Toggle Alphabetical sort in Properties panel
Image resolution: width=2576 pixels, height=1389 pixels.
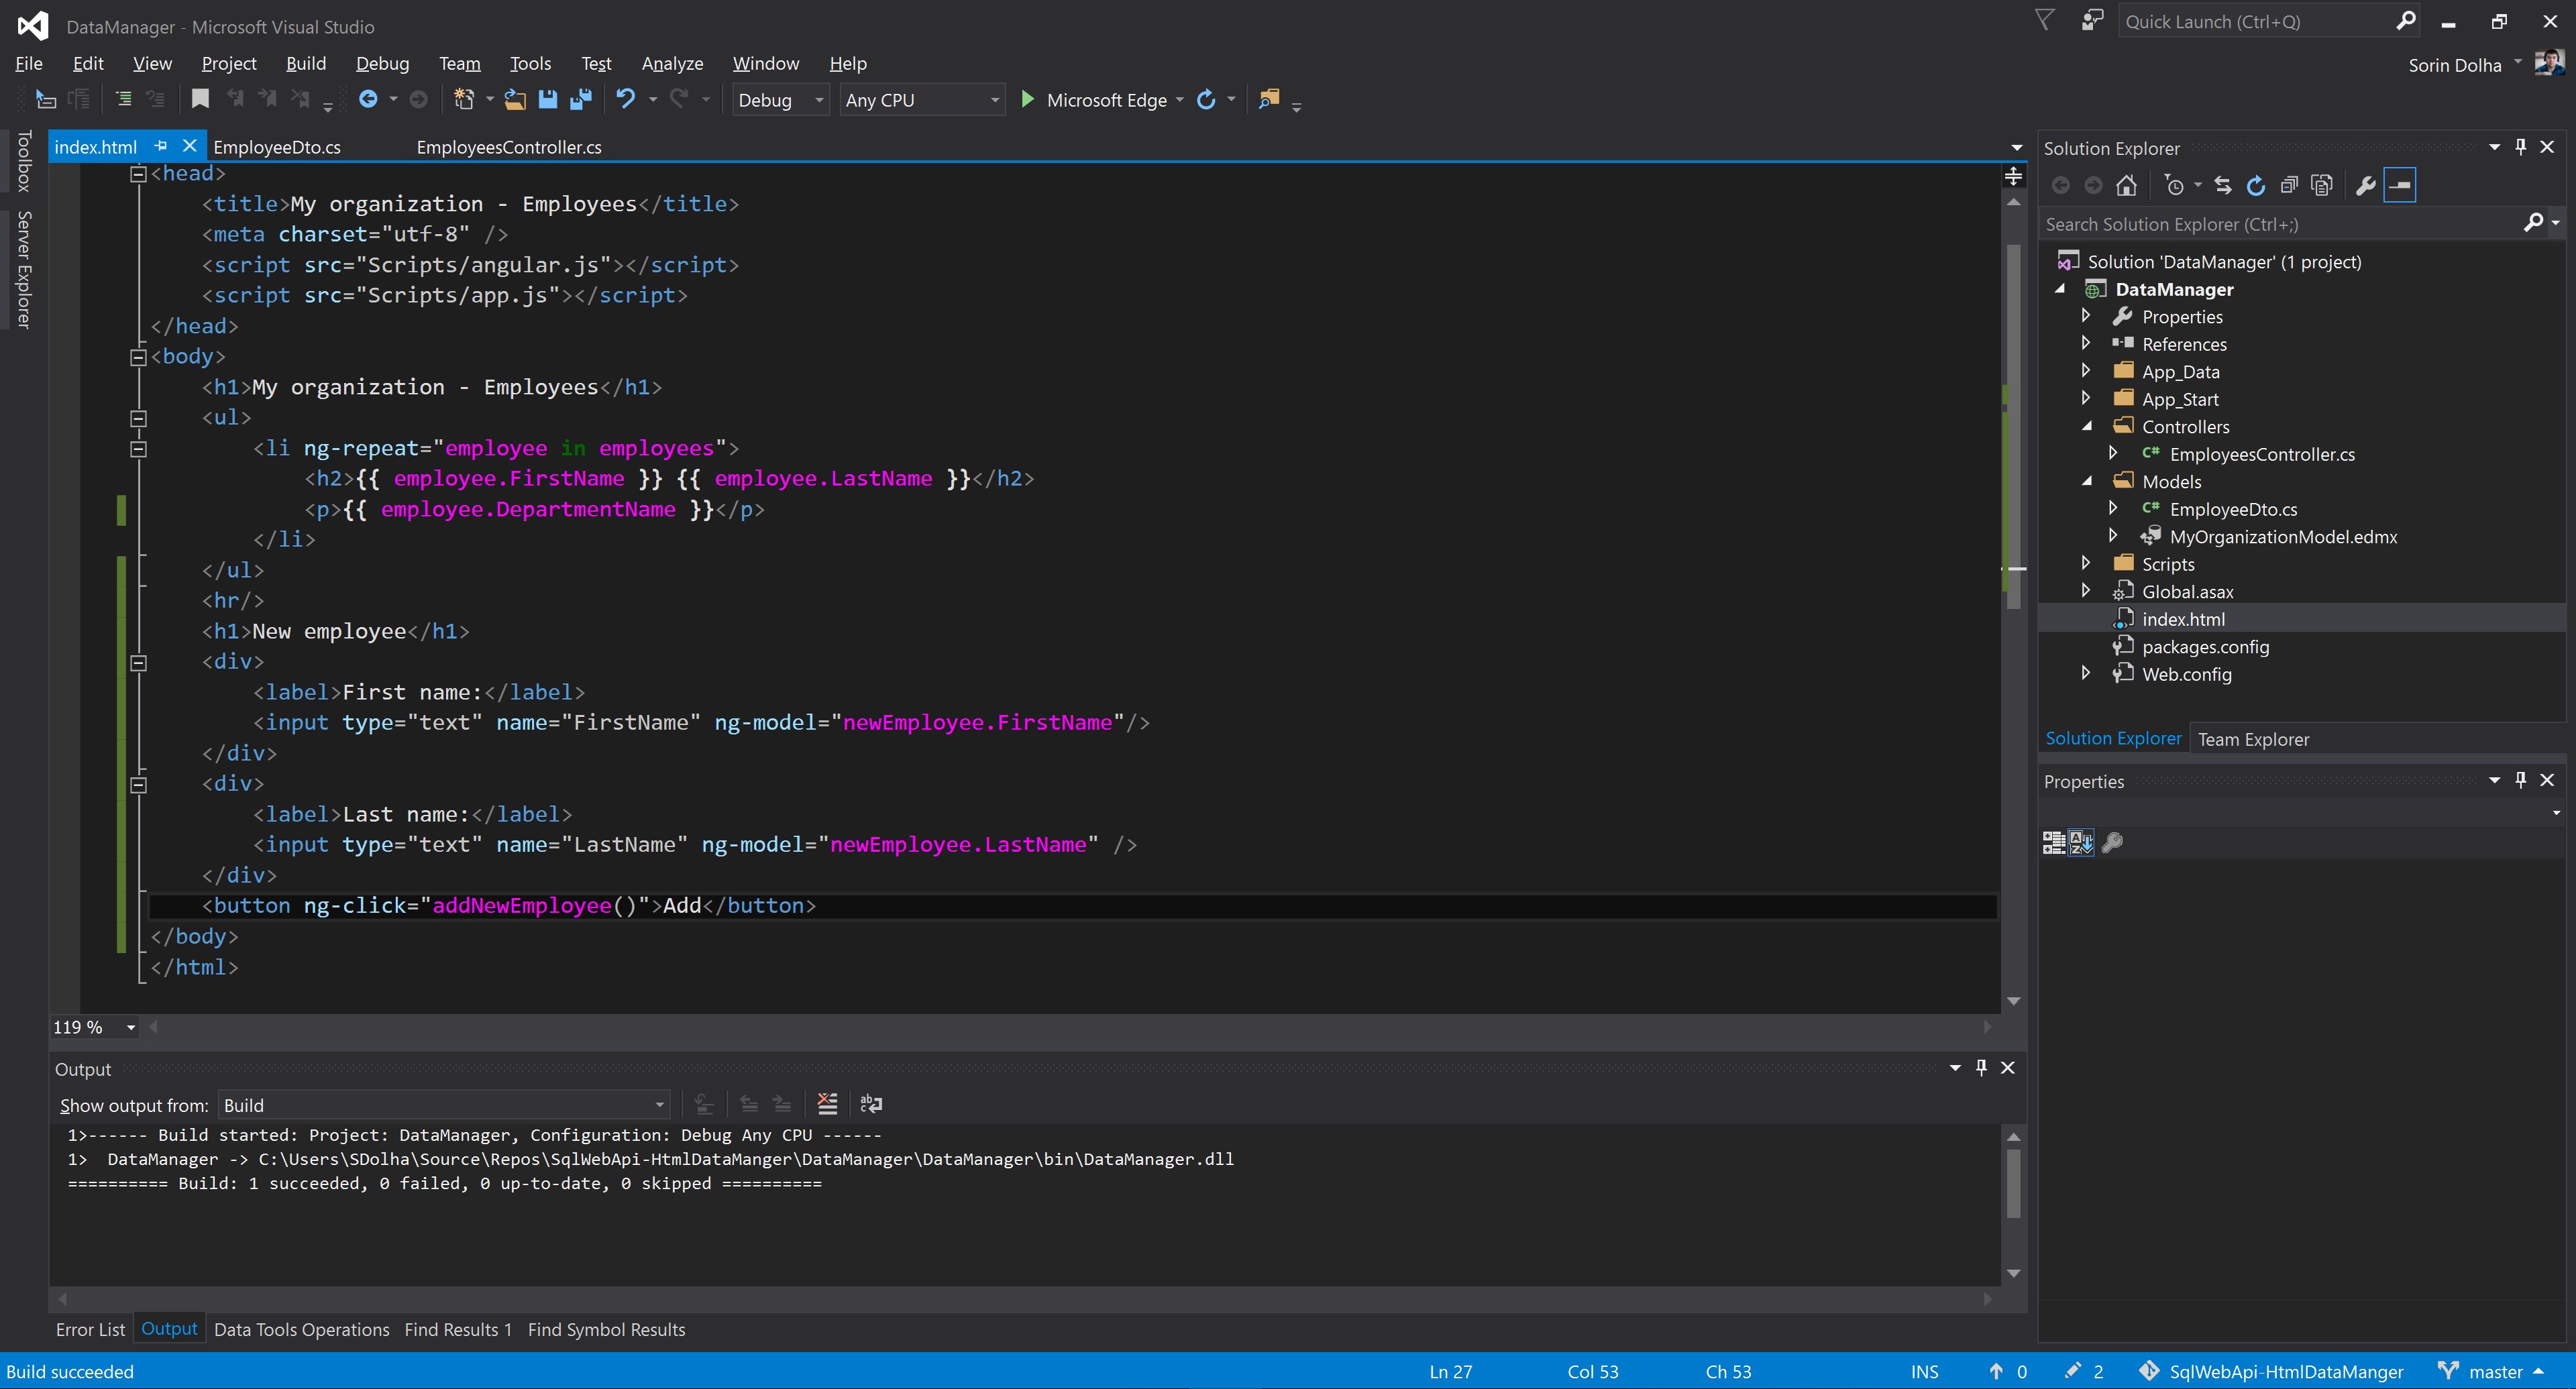pos(2081,842)
